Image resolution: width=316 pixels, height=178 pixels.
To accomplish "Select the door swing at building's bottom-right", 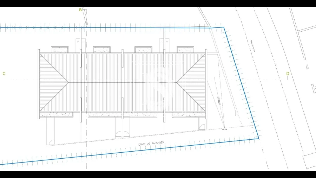I will pyautogui.click(x=202, y=127).
